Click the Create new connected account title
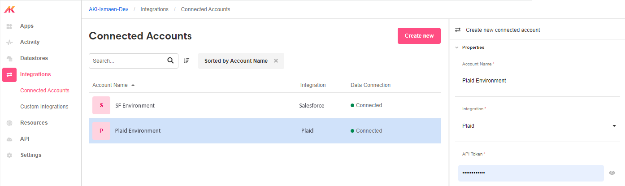The height and width of the screenshot is (186, 625). pyautogui.click(x=503, y=30)
